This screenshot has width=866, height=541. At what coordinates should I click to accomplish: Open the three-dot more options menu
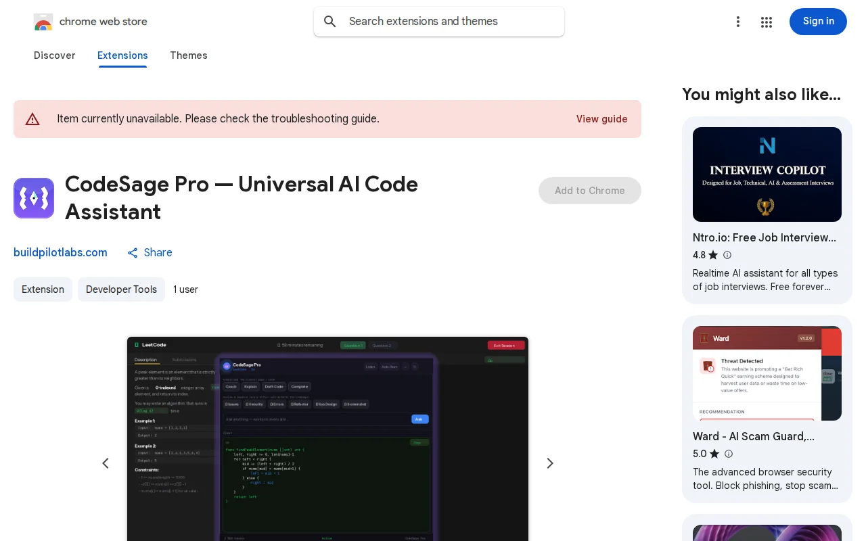click(x=738, y=22)
